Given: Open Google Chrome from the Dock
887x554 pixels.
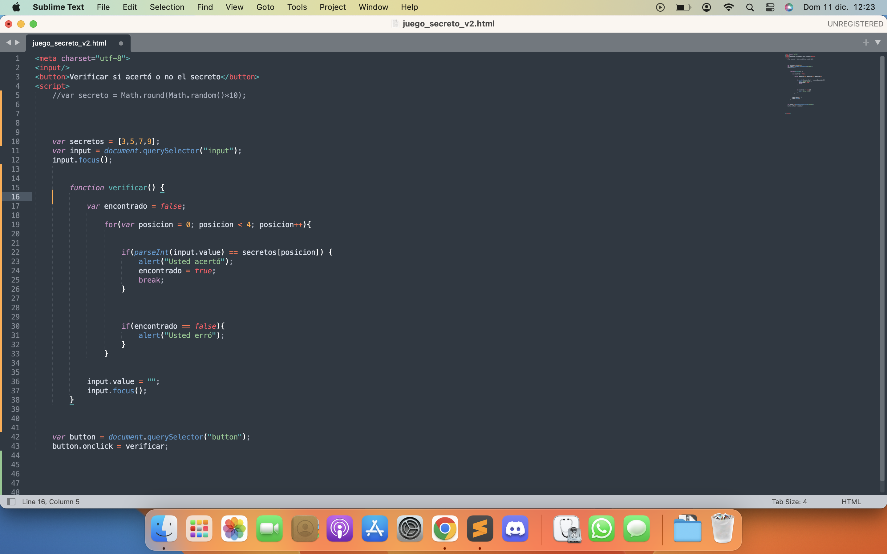Looking at the screenshot, I should 445,528.
